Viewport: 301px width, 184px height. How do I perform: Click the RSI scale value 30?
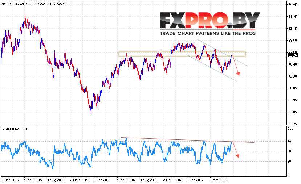(289, 162)
